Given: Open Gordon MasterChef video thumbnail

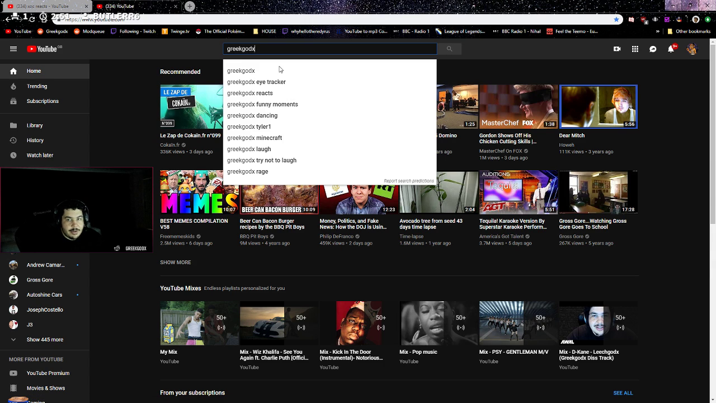Looking at the screenshot, I should pyautogui.click(x=518, y=106).
